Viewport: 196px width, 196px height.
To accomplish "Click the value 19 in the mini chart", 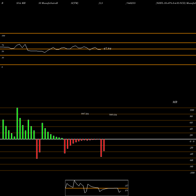I will coord(126,191).
